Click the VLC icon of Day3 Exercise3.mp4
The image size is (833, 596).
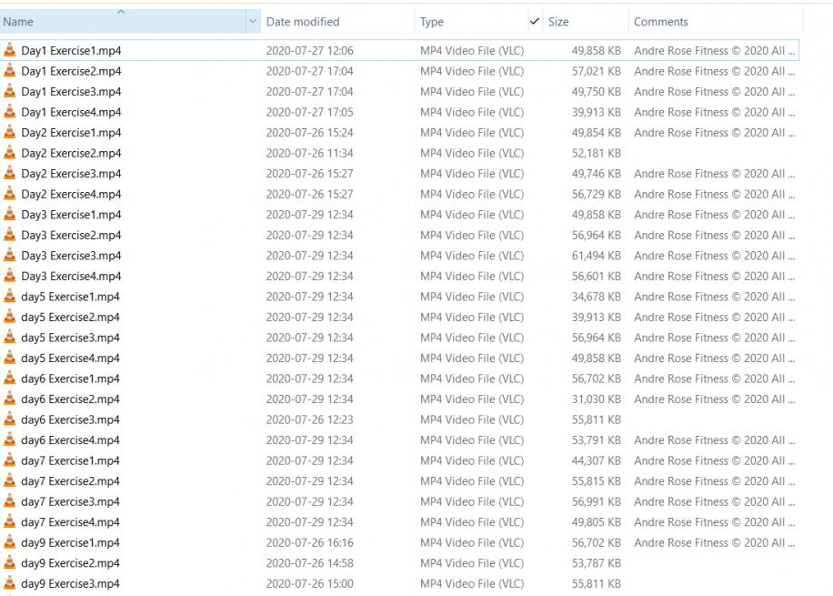pos(10,256)
